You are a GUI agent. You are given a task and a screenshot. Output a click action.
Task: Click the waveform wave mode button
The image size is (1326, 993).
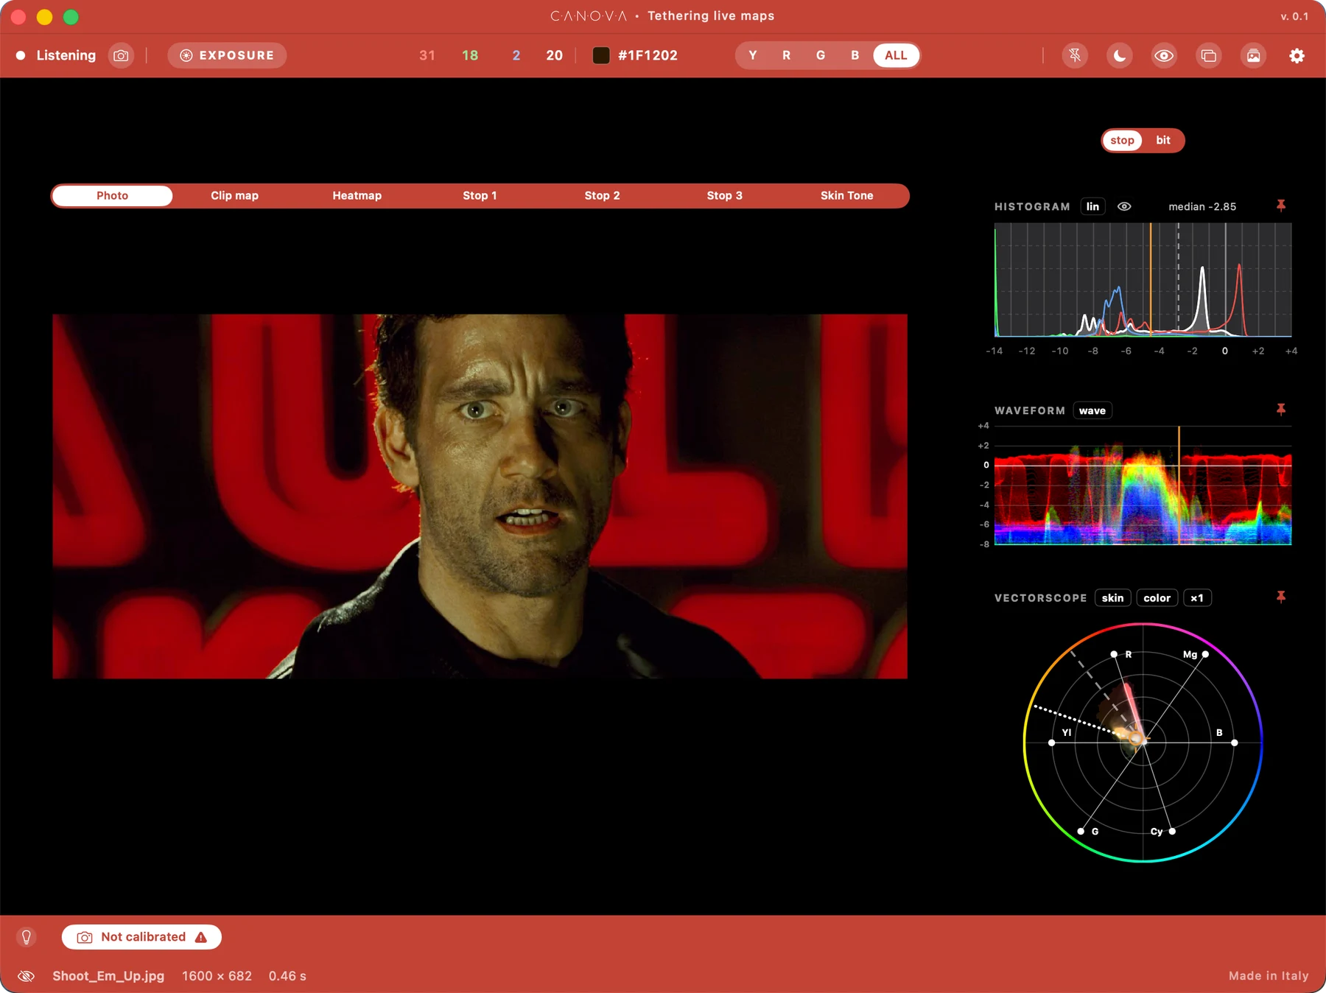click(1092, 410)
